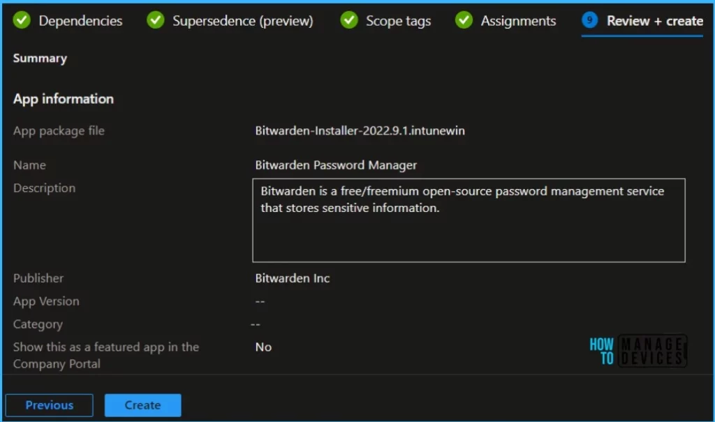Click the blue step 9 circle icon
This screenshot has width=715, height=422.
(589, 20)
